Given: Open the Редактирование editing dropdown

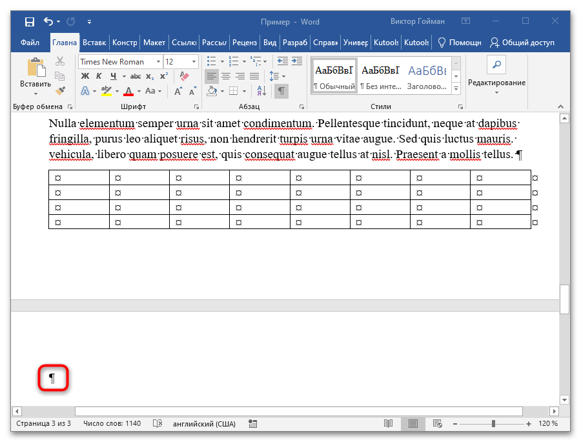Looking at the screenshot, I should pos(496,76).
